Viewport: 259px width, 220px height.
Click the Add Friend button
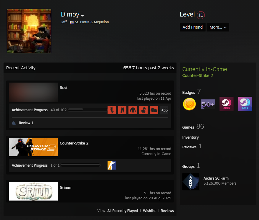click(193, 27)
